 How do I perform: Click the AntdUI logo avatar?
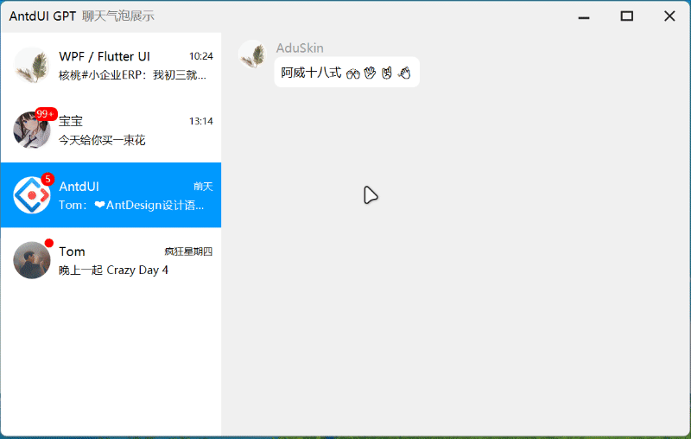click(32, 195)
